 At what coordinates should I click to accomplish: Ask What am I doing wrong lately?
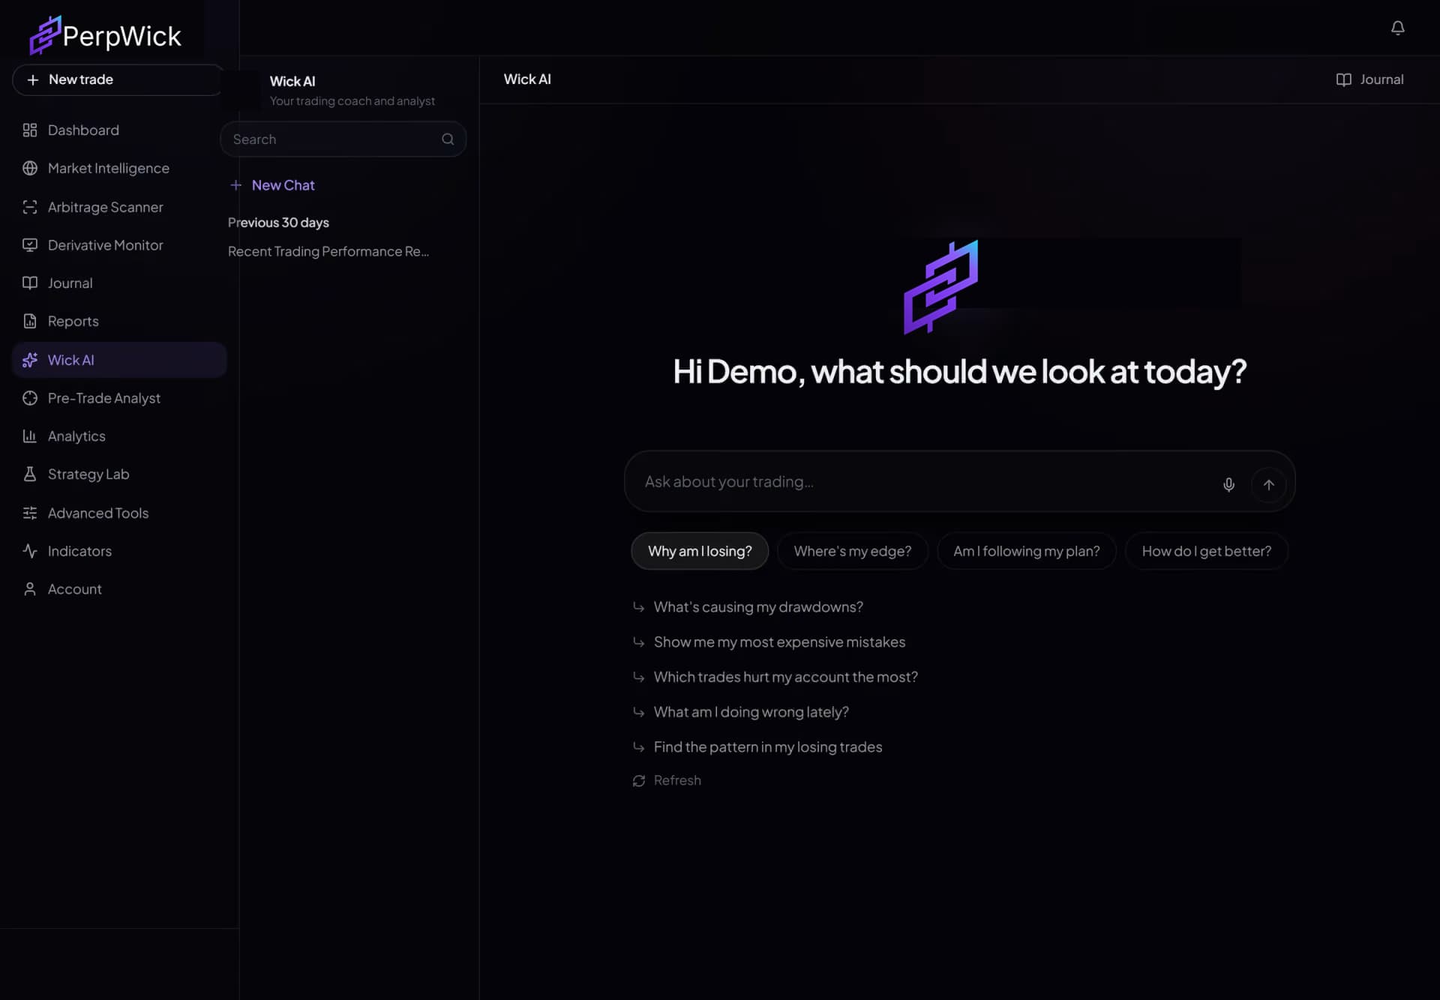pyautogui.click(x=741, y=712)
